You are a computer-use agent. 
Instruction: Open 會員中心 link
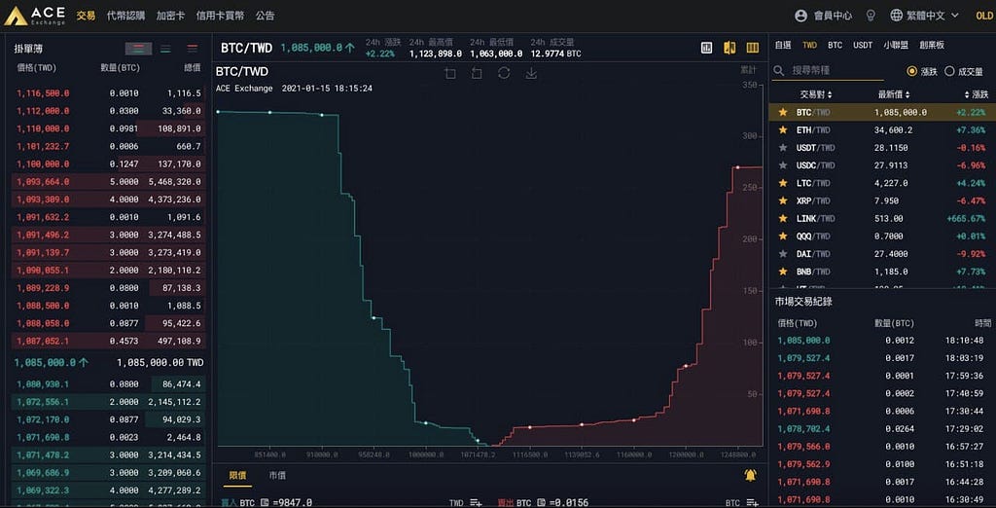[x=833, y=16]
